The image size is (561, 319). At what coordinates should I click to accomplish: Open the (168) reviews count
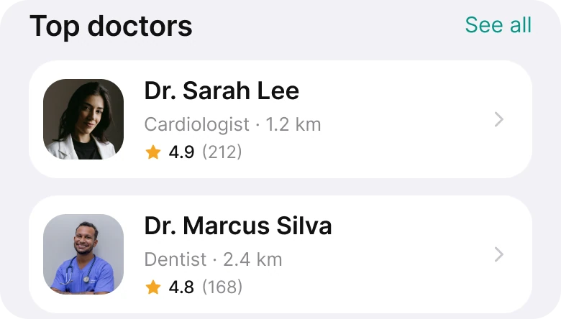point(222,287)
